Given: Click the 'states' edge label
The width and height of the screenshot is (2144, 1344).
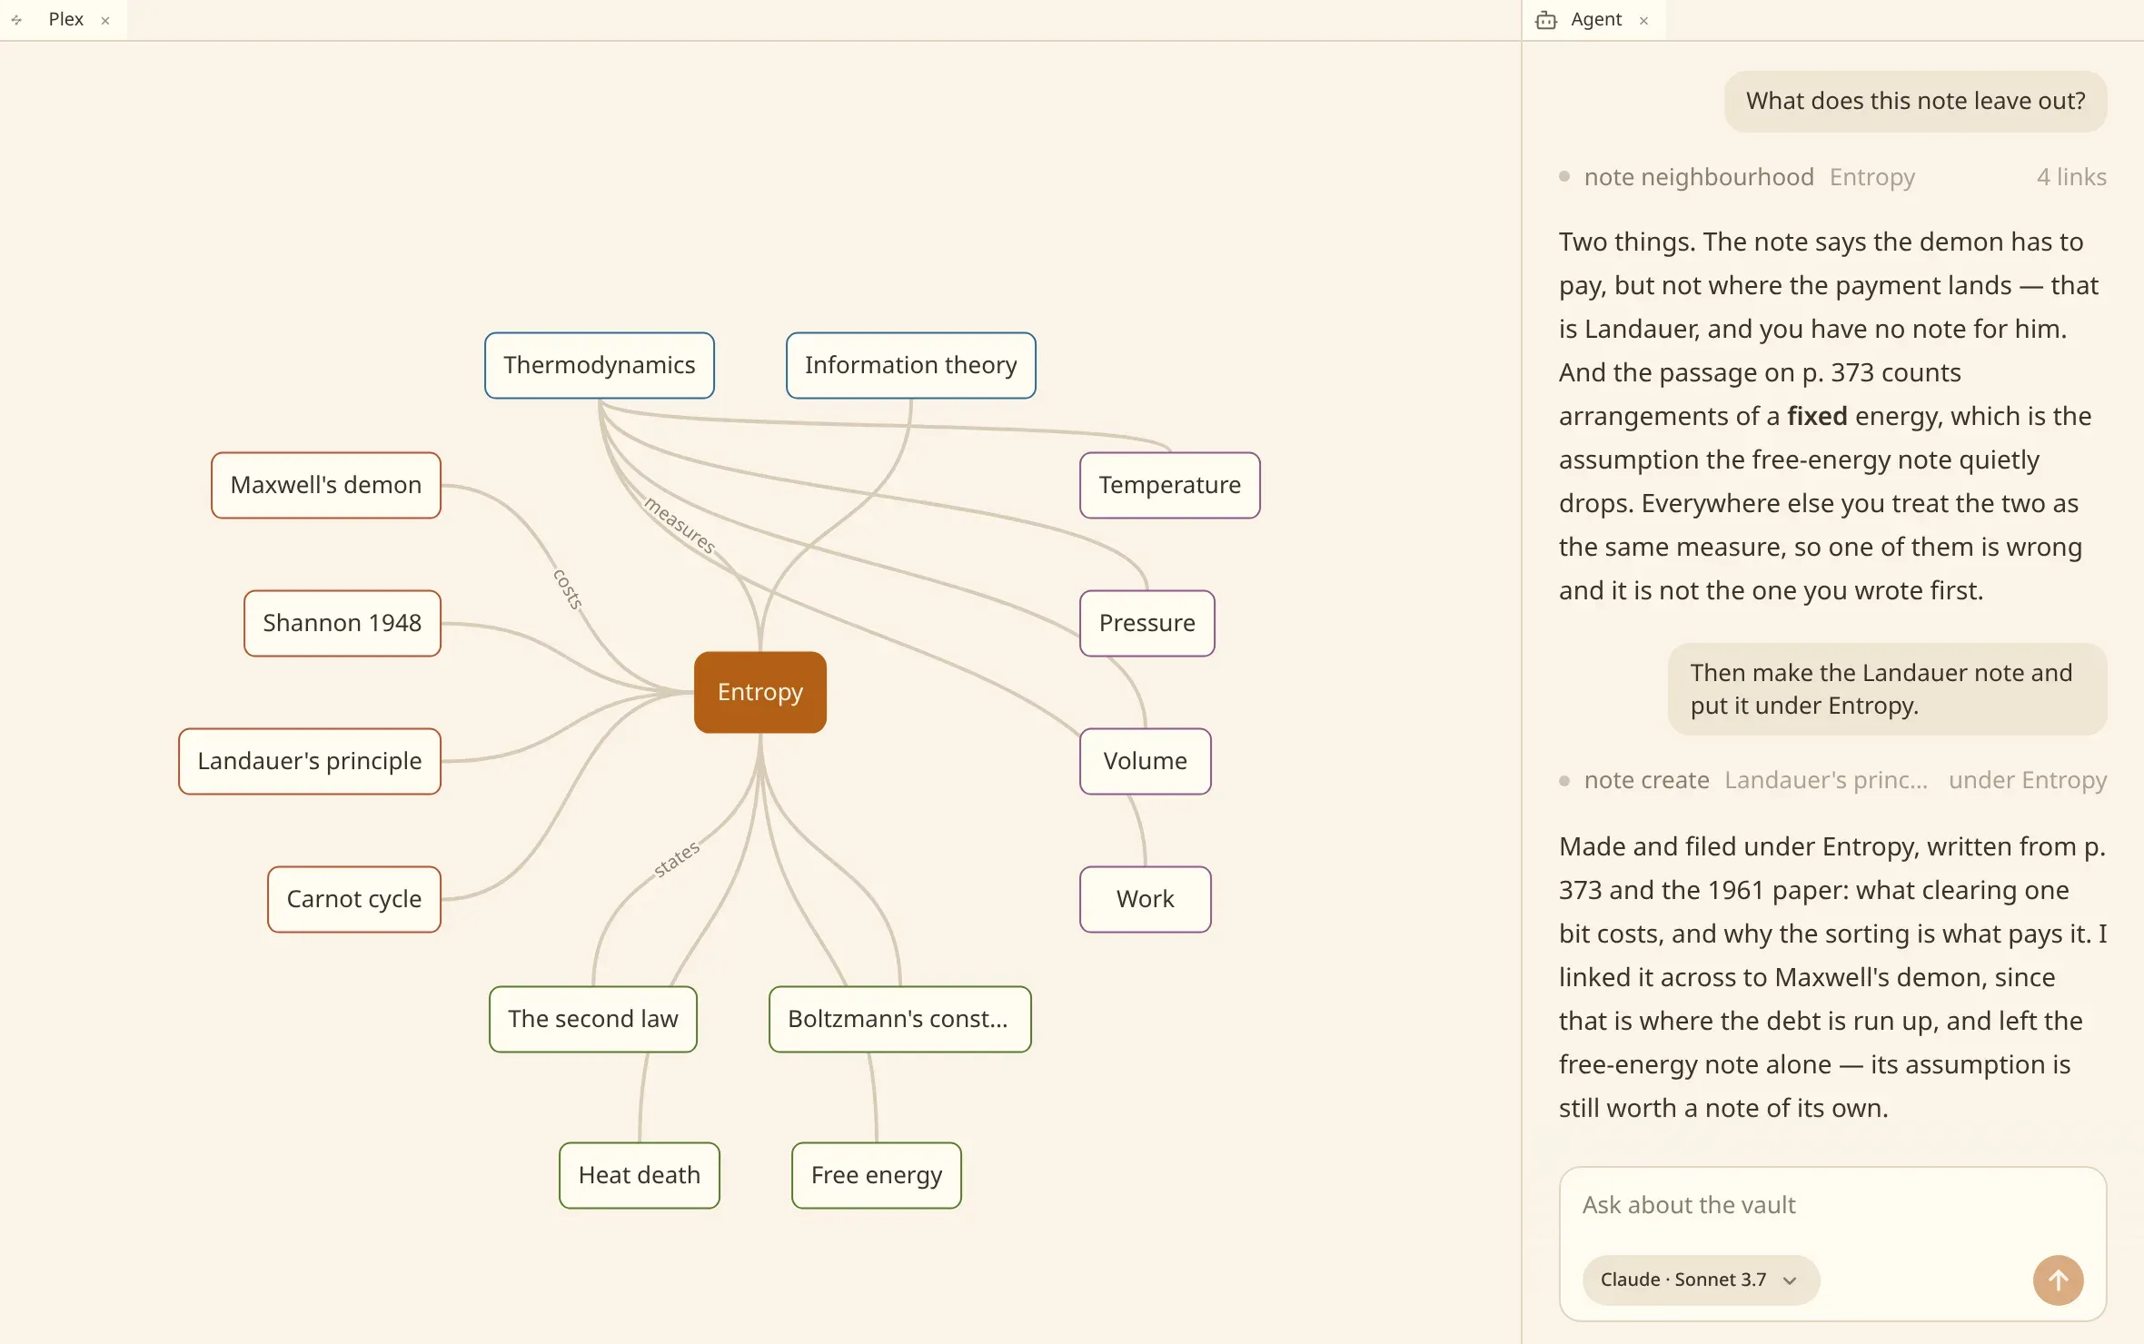Looking at the screenshot, I should (677, 858).
